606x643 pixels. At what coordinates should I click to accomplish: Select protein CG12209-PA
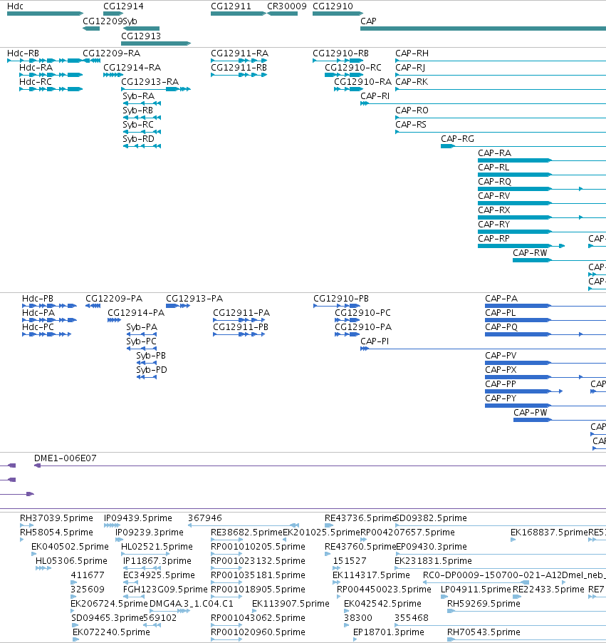pyautogui.click(x=93, y=306)
